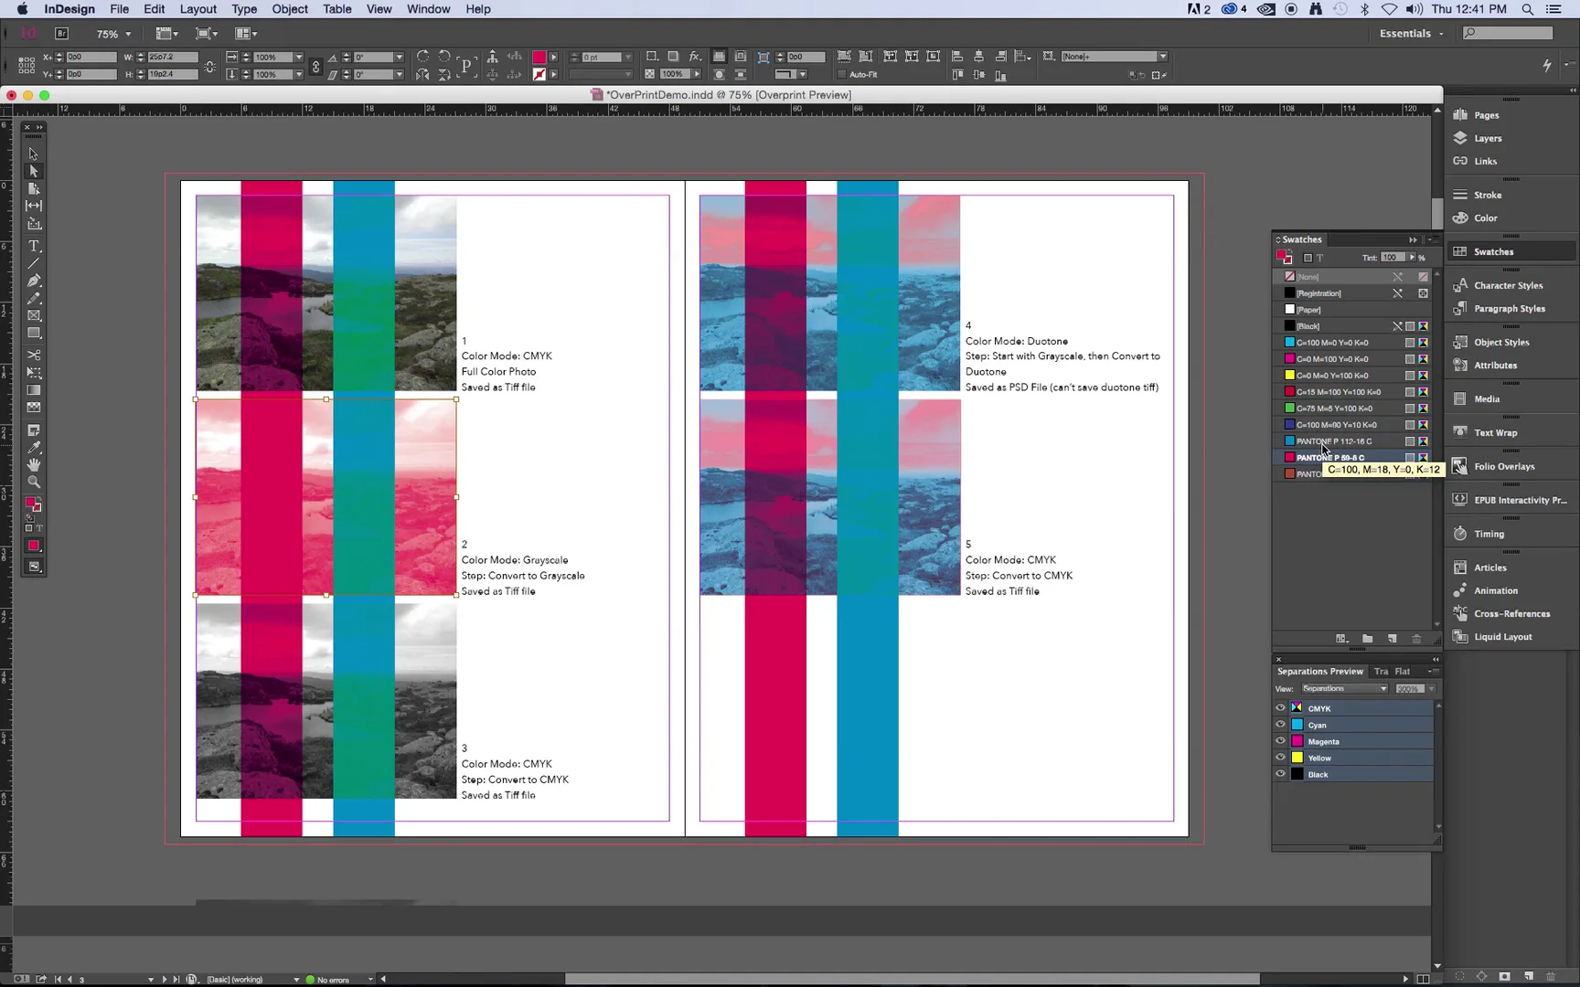Select the Direct Selection tool
The height and width of the screenshot is (987, 1580).
coord(34,171)
